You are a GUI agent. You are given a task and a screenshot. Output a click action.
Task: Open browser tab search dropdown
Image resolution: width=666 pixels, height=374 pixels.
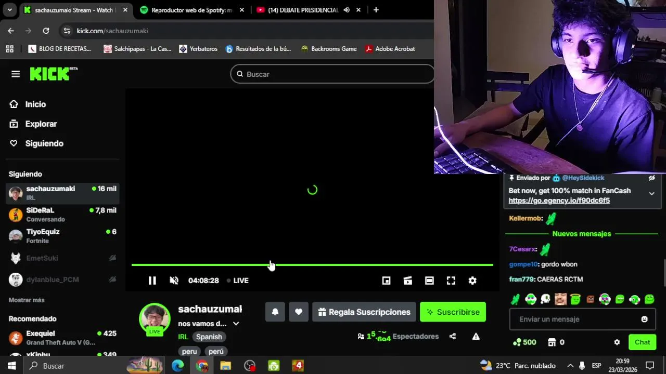click(x=9, y=10)
